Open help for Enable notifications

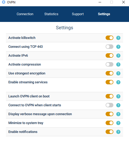[x=118, y=132]
